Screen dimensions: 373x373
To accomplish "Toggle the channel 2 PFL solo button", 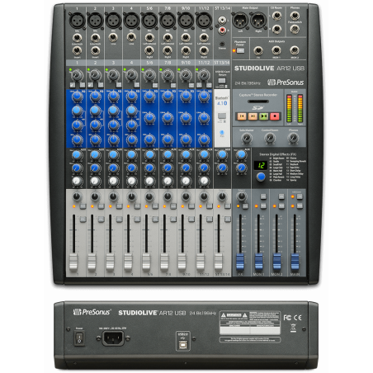I will click(x=101, y=220).
